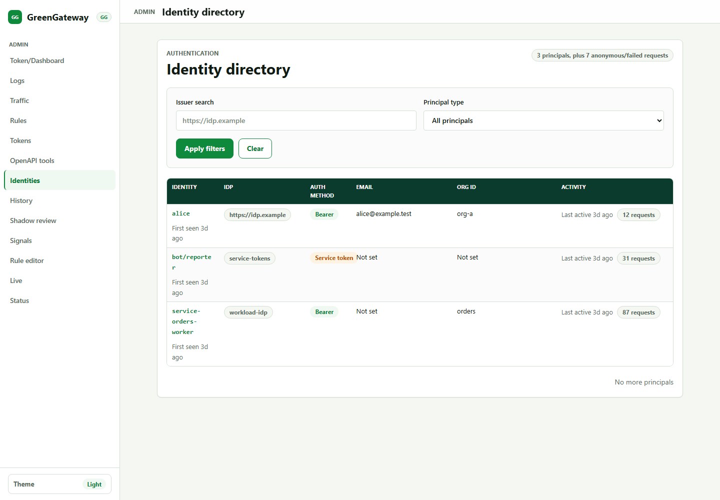Click the org-a org ID cell
Image resolution: width=720 pixels, height=500 pixels.
pos(465,214)
